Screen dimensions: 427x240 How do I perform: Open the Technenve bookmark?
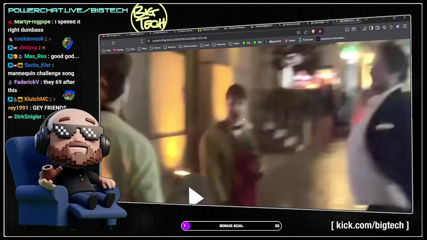[x=306, y=40]
